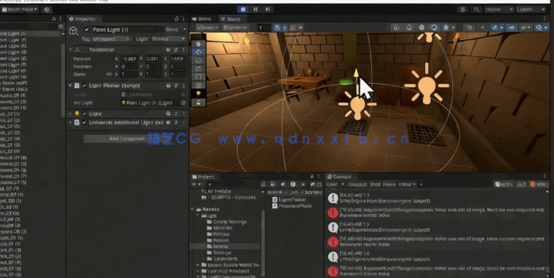Screen dimensions: 554x278
Task: Open Light Flicker script help icon
Action: point(168,85)
